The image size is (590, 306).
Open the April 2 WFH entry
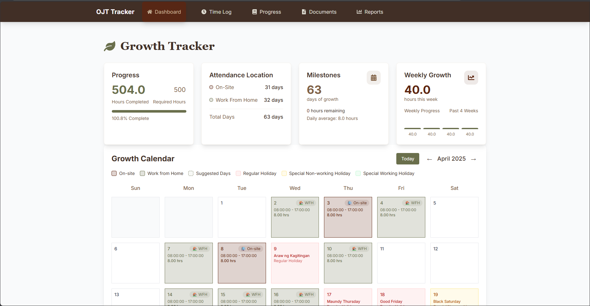point(295,217)
